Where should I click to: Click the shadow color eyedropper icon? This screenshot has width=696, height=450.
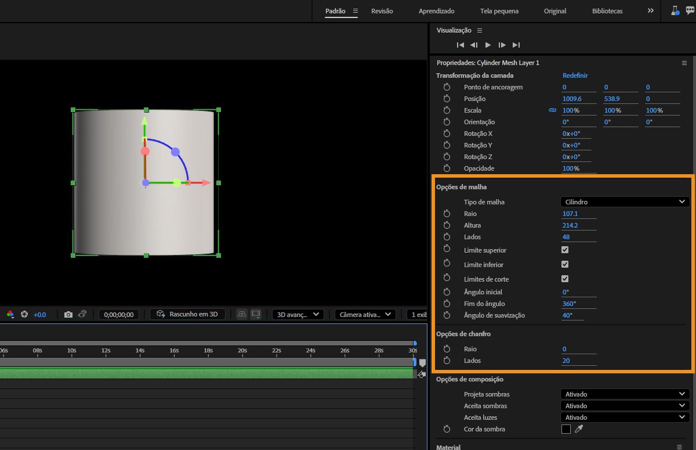578,429
